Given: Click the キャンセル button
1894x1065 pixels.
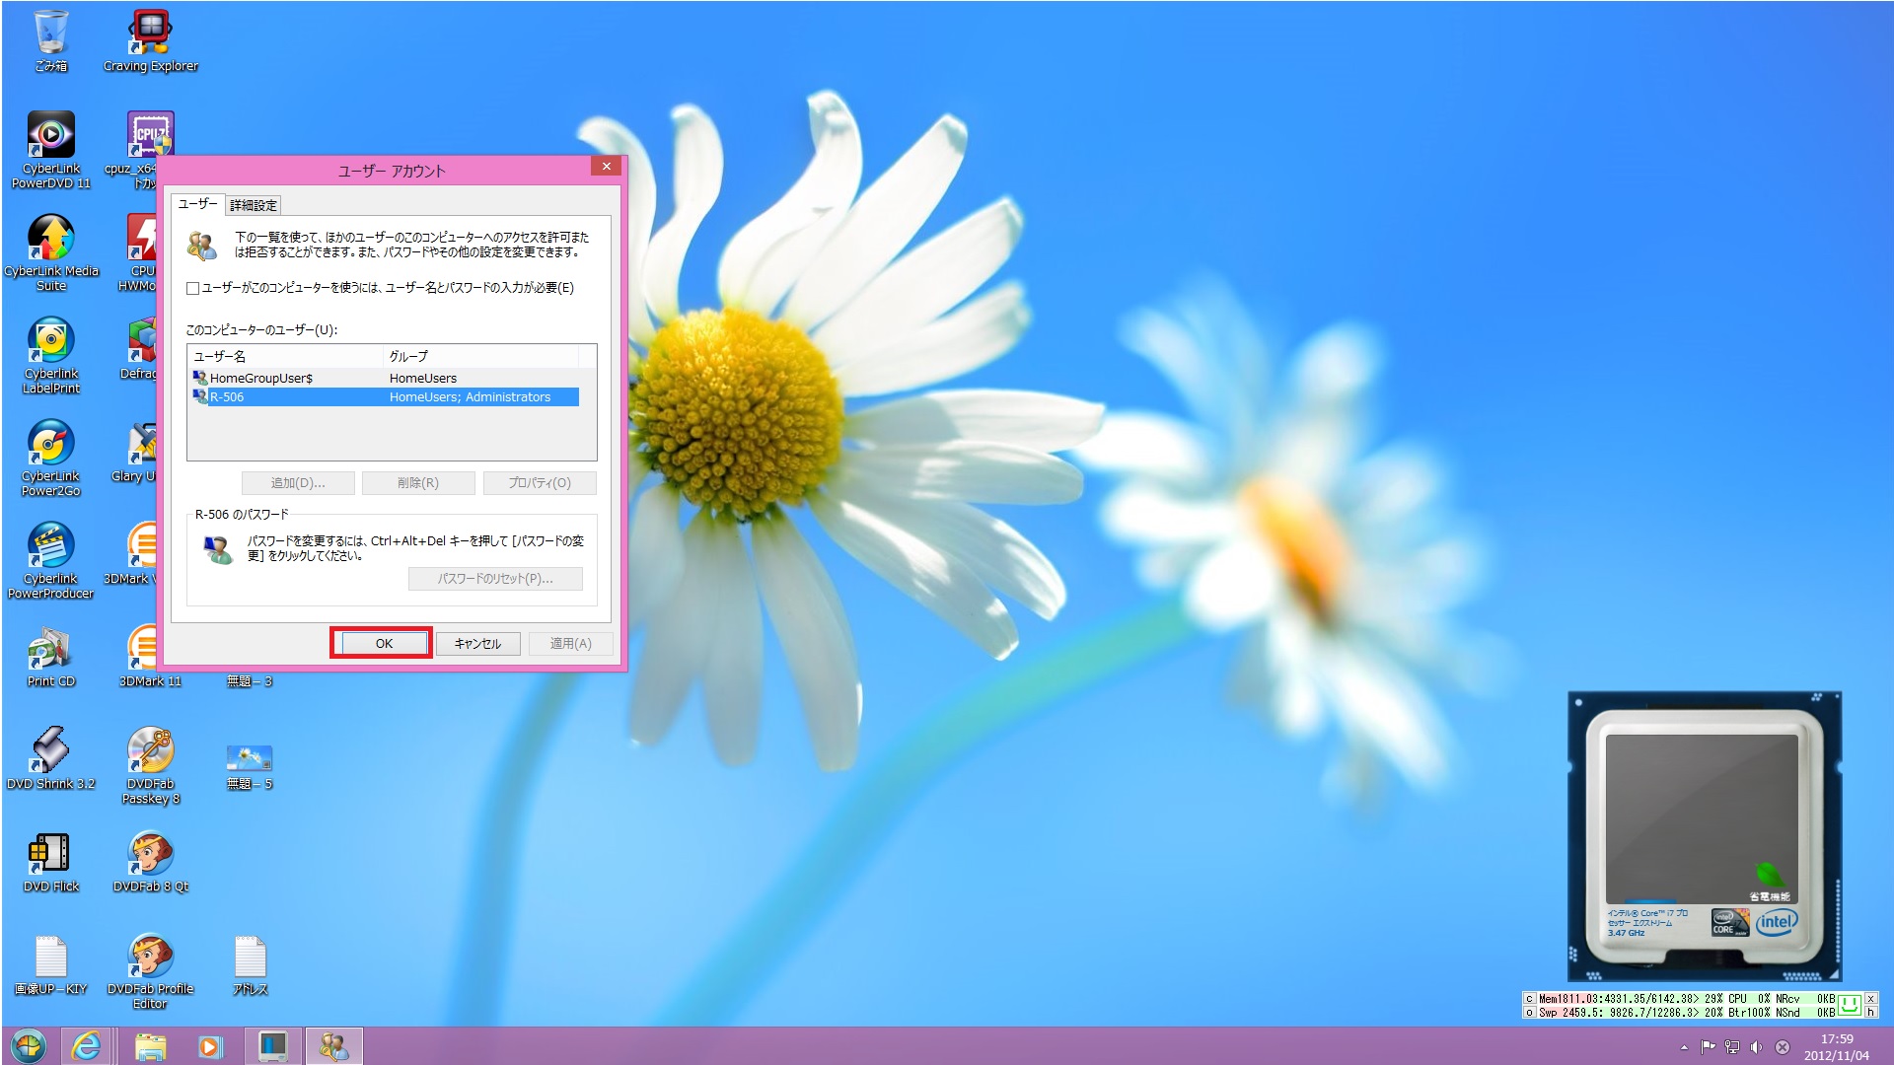Looking at the screenshot, I should point(477,644).
